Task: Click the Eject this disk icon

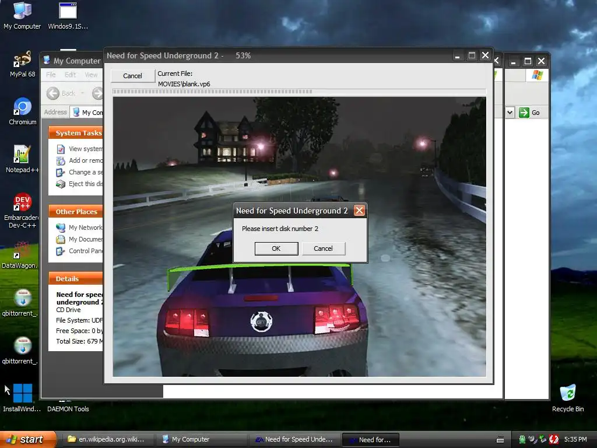Action: [61, 184]
